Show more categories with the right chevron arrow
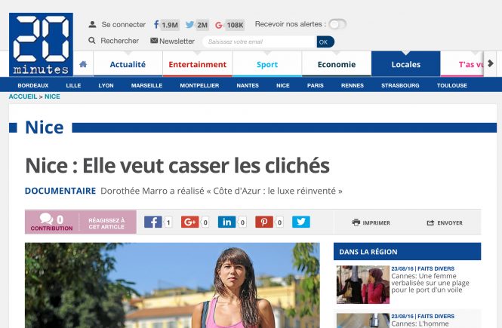 [490, 63]
